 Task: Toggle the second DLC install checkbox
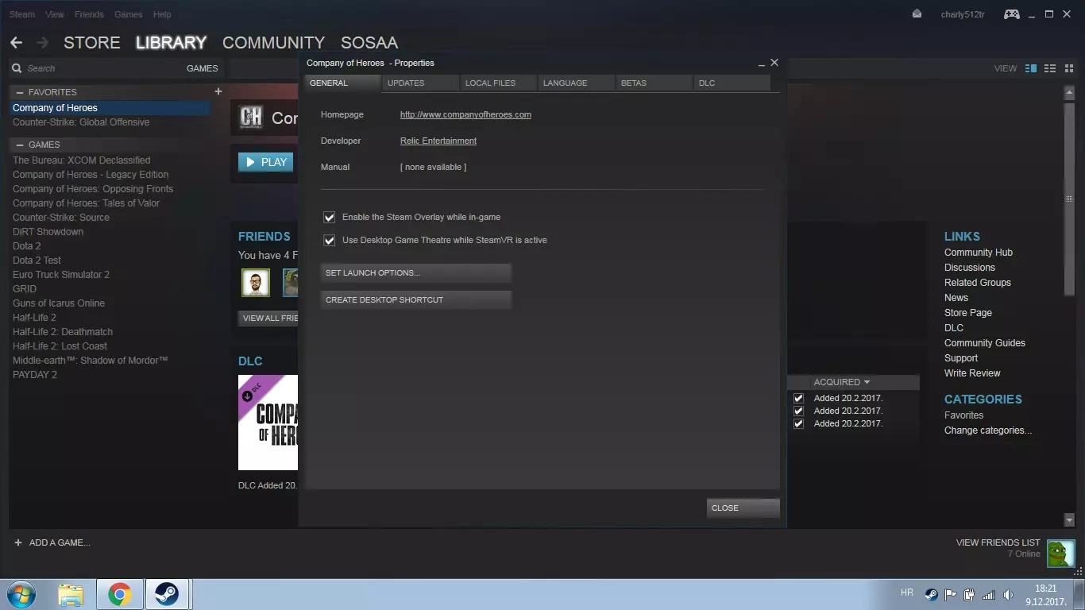[x=798, y=411]
